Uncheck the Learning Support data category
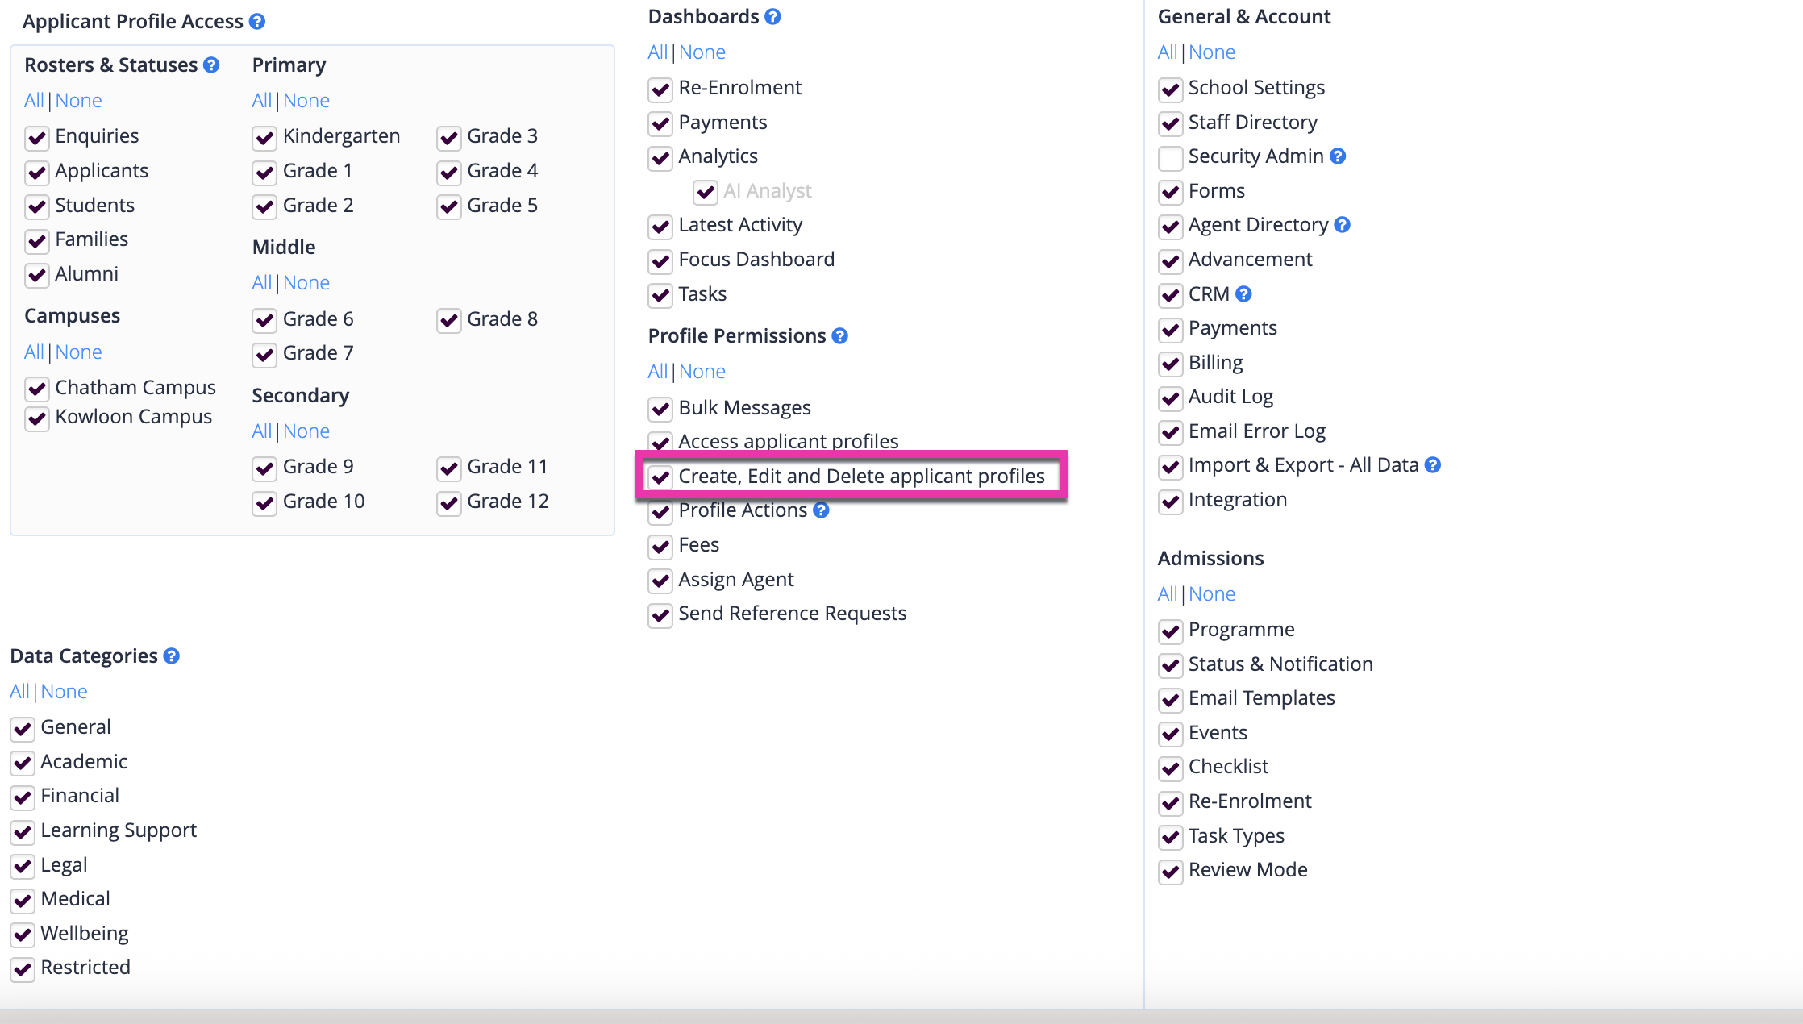Screen dimensions: 1803x1024 coord(23,832)
